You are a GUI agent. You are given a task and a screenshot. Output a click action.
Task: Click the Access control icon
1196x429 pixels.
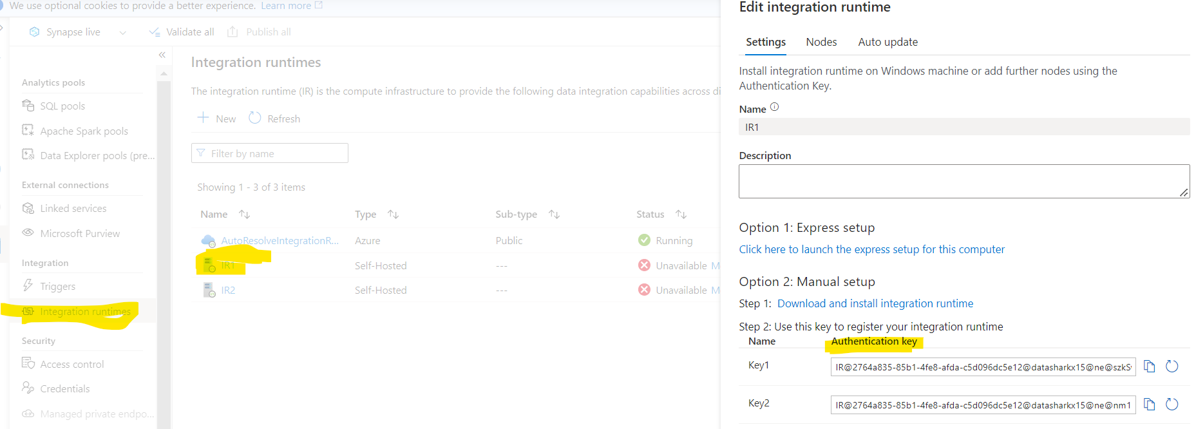pos(28,363)
